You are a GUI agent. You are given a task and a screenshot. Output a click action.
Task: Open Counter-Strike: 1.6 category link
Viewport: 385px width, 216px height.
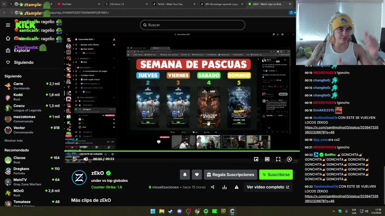click(106, 187)
